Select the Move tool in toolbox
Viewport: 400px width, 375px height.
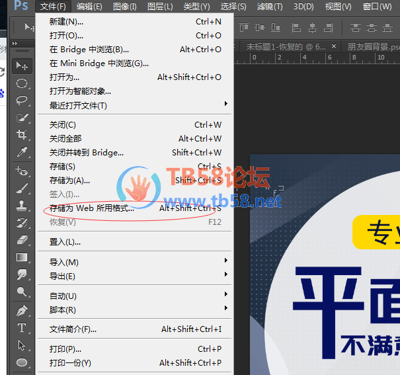pos(22,66)
